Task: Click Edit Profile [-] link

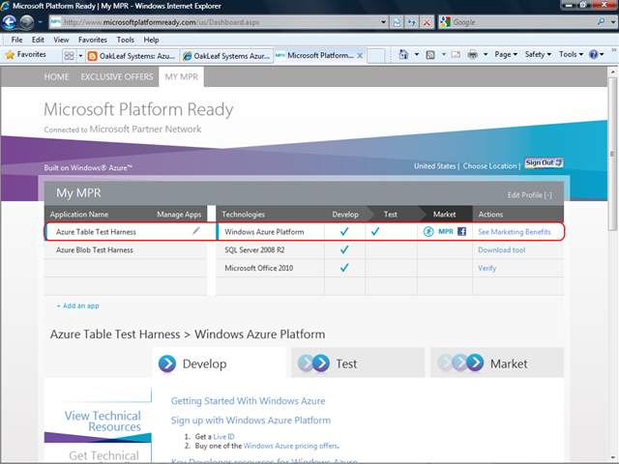Action: click(529, 195)
